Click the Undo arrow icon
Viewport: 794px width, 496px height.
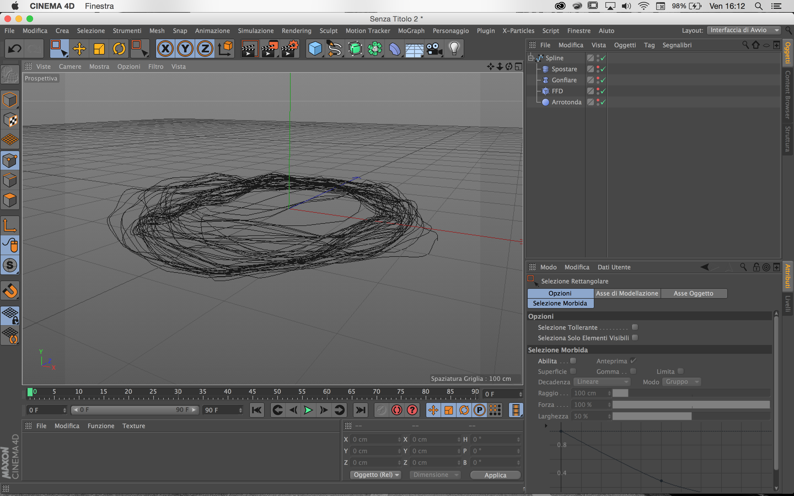tap(14, 48)
